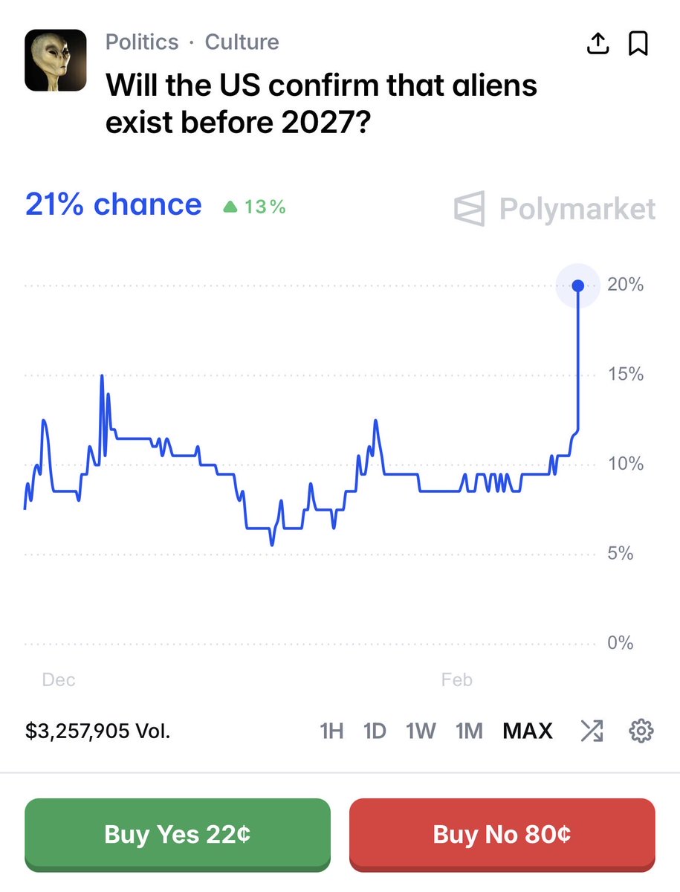Tap the alien market thumbnail
Viewport: 680px width, 892px height.
click(56, 60)
